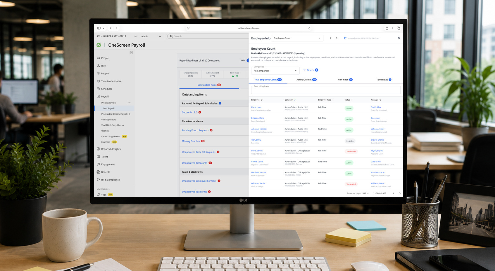Screen dimensions: 495x271
Task: Click the browser address bar URL
Action: (249, 28)
